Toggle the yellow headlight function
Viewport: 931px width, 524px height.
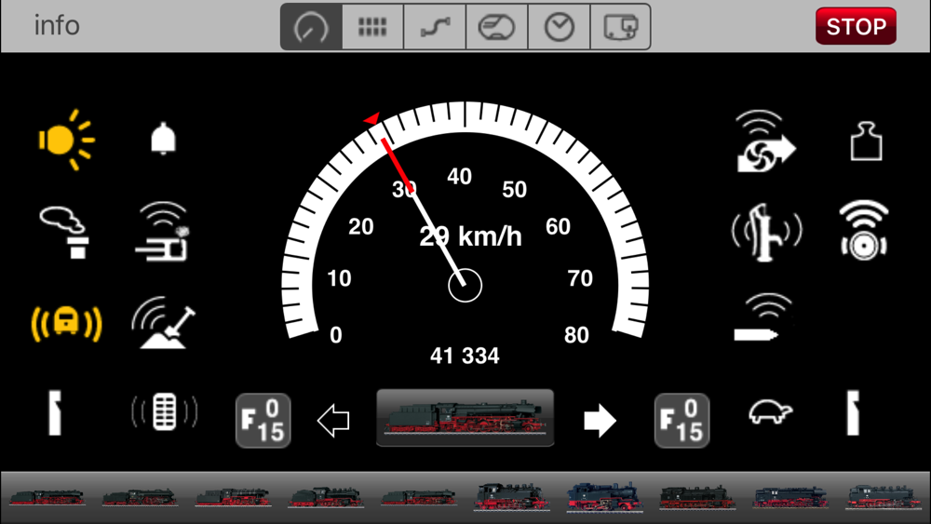(x=66, y=140)
